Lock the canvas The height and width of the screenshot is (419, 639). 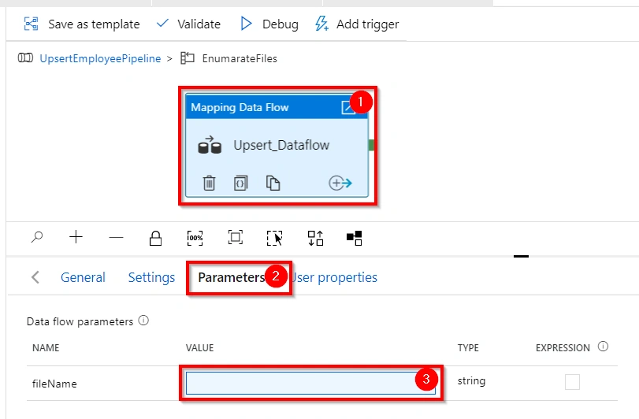point(155,238)
